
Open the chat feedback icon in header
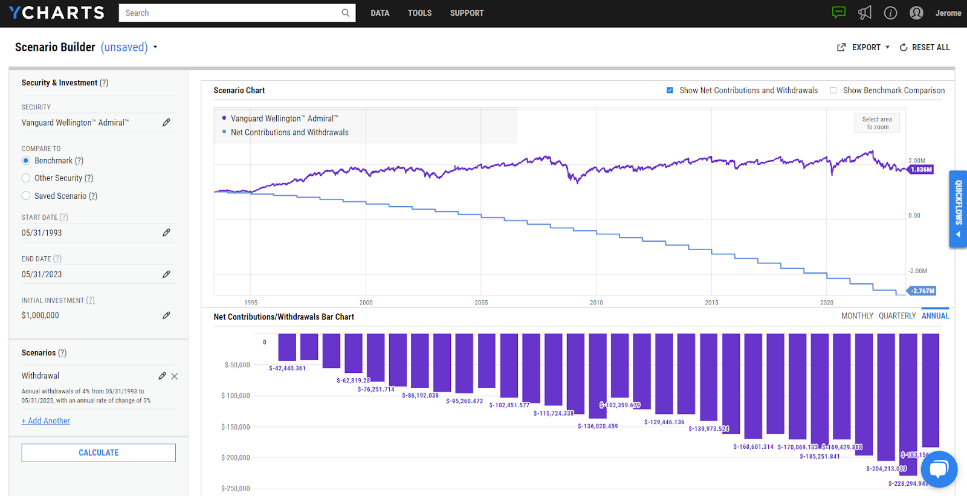pos(838,13)
